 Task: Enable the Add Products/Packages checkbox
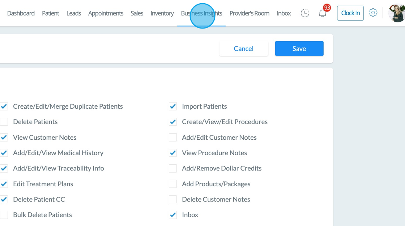pos(173,184)
